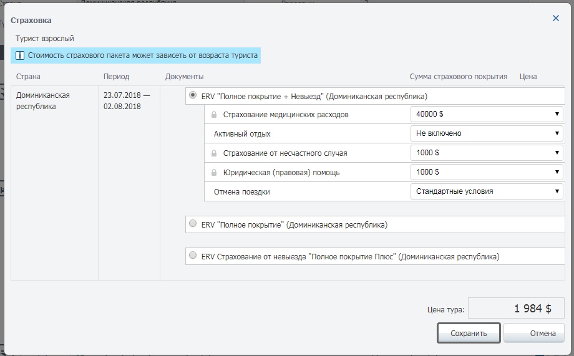This screenshot has width=574, height=356.
Task: Click the Период column header
Action: pyautogui.click(x=116, y=77)
